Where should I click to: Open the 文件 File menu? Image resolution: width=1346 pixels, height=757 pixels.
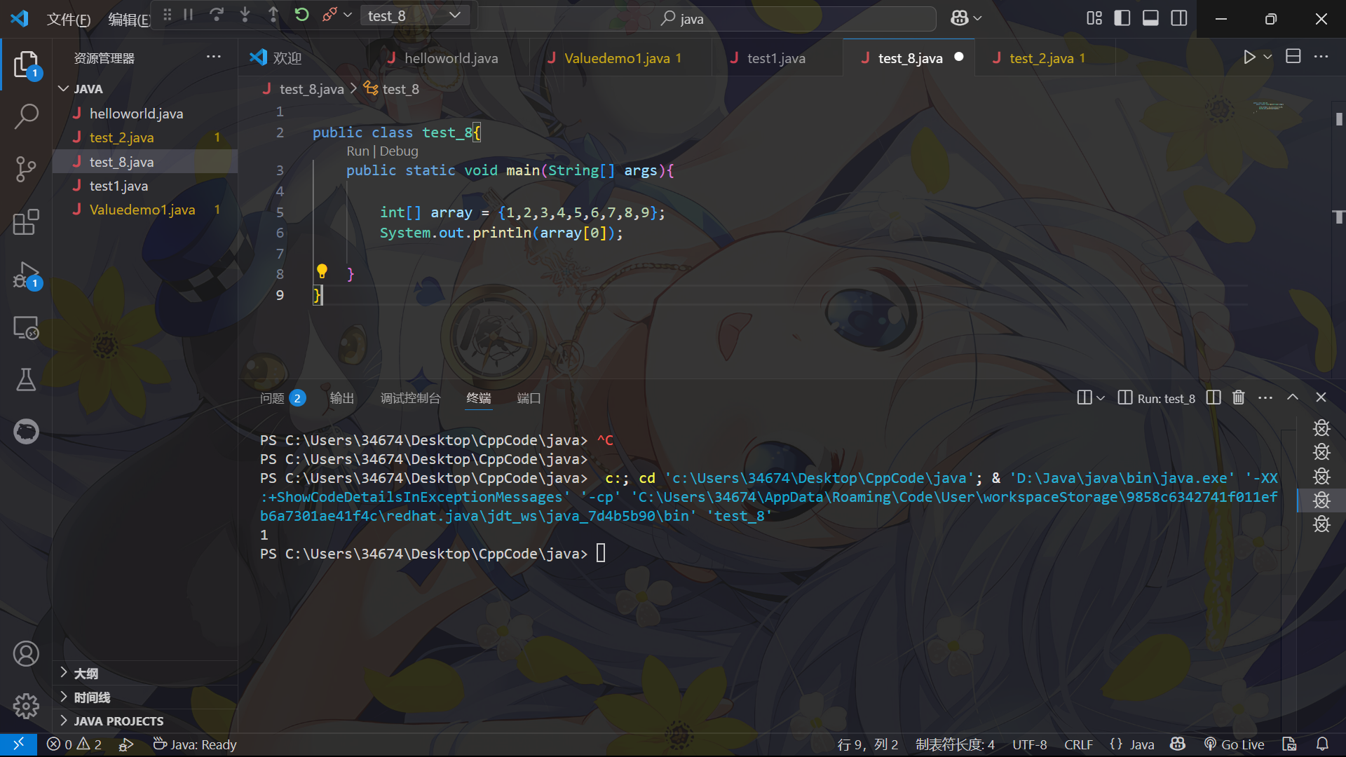coord(69,19)
